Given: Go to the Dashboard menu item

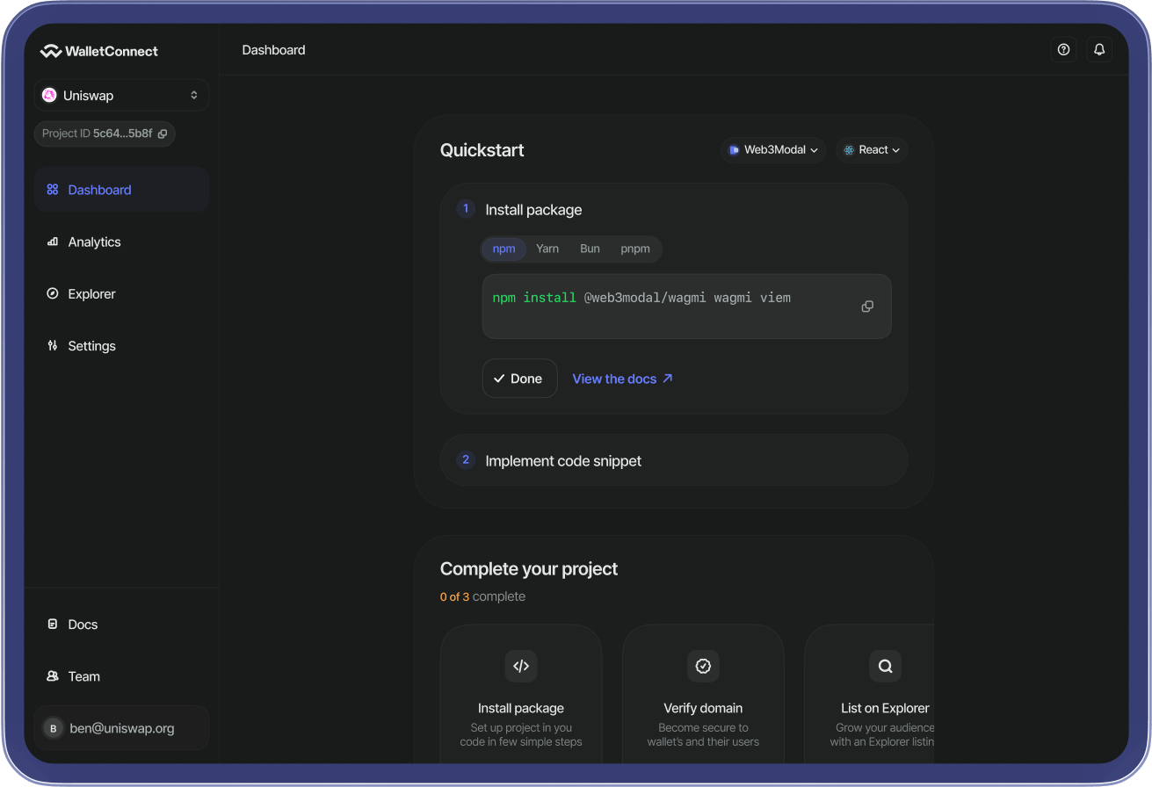Looking at the screenshot, I should (99, 189).
